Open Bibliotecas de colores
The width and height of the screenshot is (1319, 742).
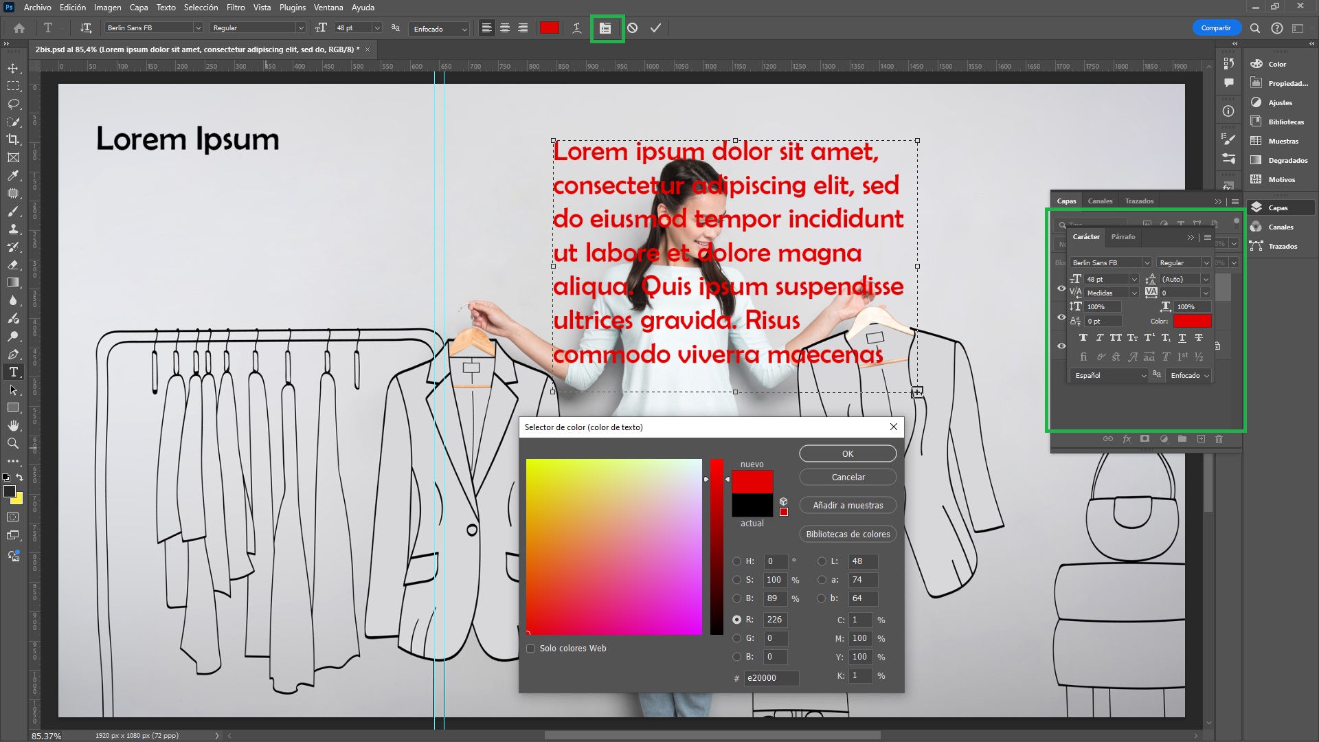[x=848, y=535]
